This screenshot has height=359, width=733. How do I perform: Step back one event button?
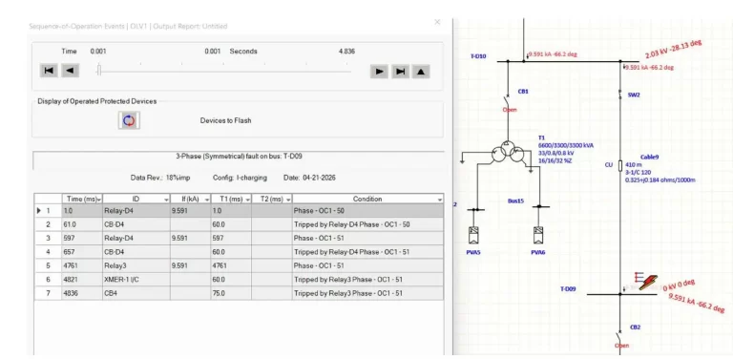[70, 71]
